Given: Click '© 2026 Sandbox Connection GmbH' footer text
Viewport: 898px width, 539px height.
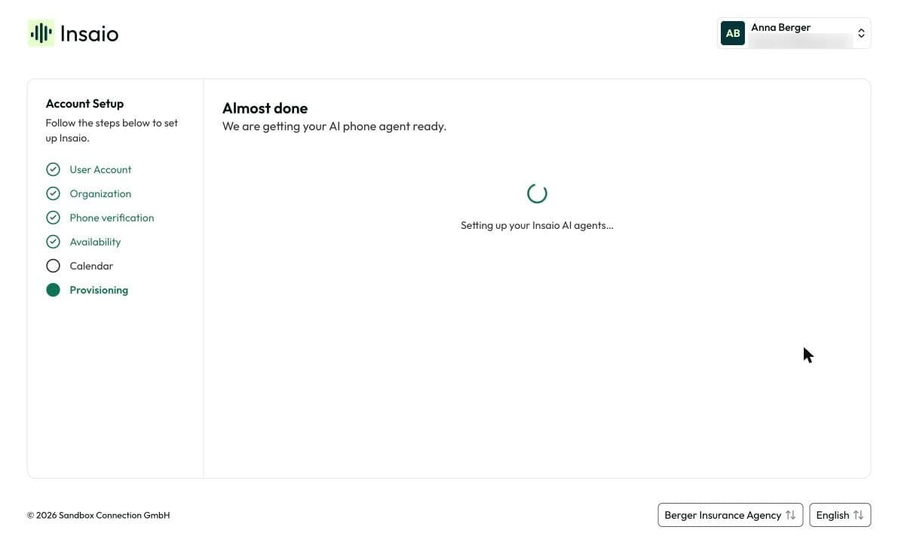Looking at the screenshot, I should point(99,515).
